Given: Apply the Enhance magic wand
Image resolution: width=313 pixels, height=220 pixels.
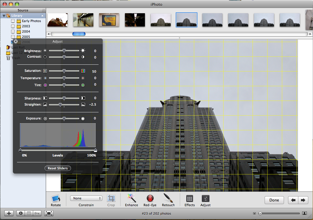Looking at the screenshot, I should 131,198.
